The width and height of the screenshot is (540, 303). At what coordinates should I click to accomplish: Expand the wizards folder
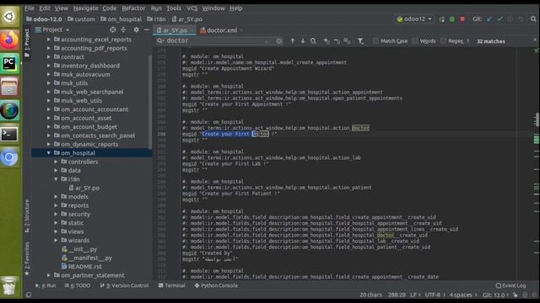point(56,240)
